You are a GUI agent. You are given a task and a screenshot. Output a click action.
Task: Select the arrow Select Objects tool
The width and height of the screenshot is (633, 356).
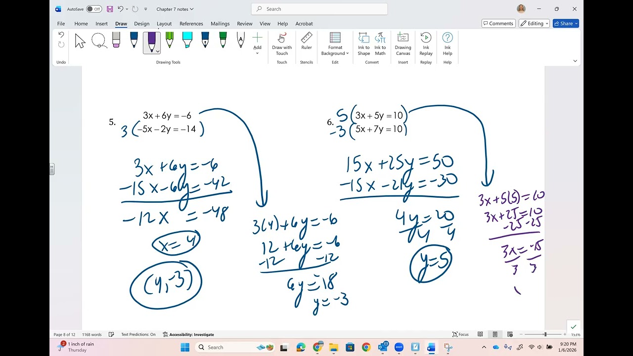coord(80,41)
